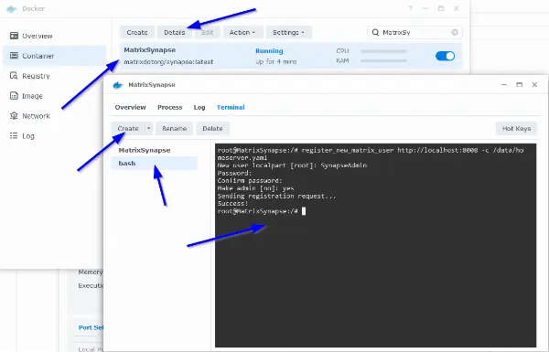
Task: Click the 'Up for 4 mins' text
Action: pos(276,61)
